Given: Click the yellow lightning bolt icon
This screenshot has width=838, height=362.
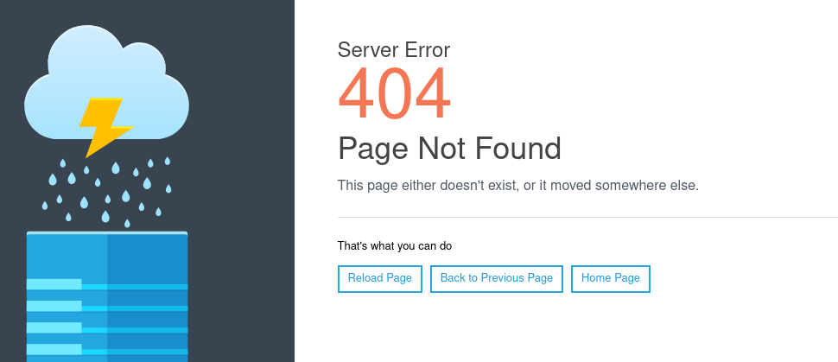Looking at the screenshot, I should (x=106, y=127).
